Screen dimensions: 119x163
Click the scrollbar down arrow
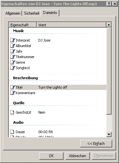click(109, 134)
